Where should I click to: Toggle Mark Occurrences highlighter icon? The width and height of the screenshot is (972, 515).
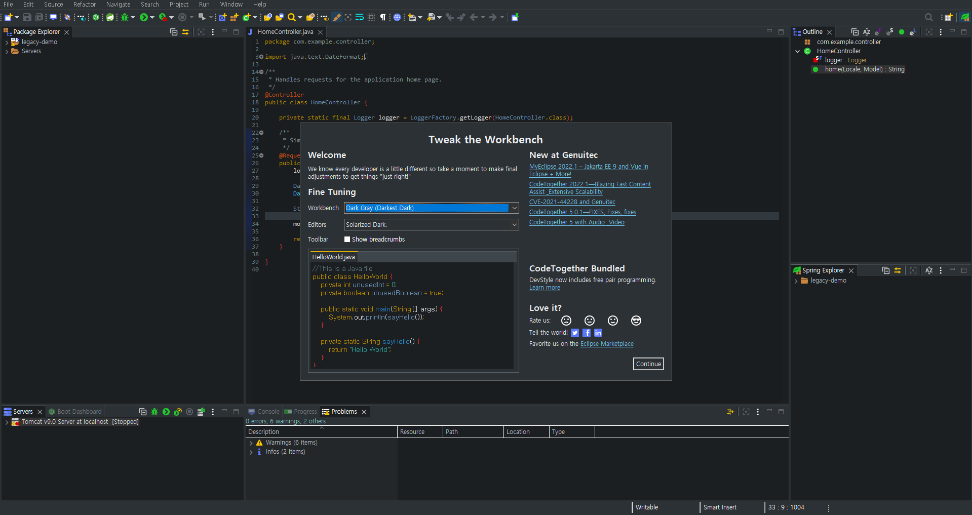pyautogui.click(x=337, y=17)
